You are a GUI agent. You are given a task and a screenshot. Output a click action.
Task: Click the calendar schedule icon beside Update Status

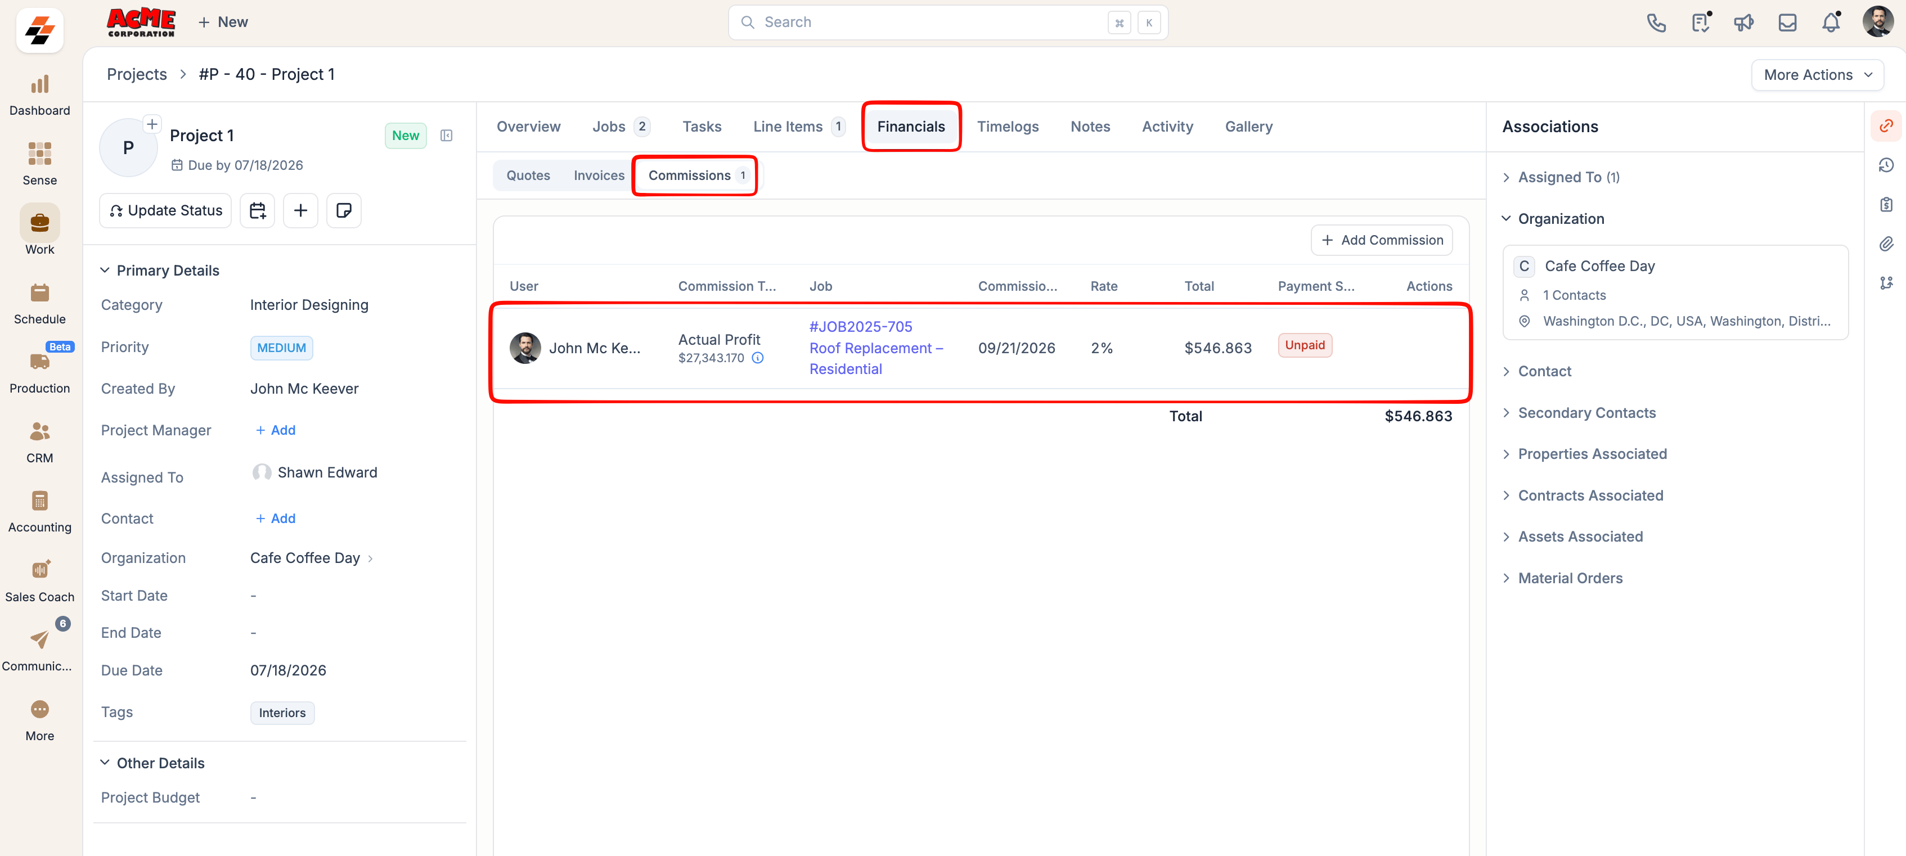tap(257, 211)
